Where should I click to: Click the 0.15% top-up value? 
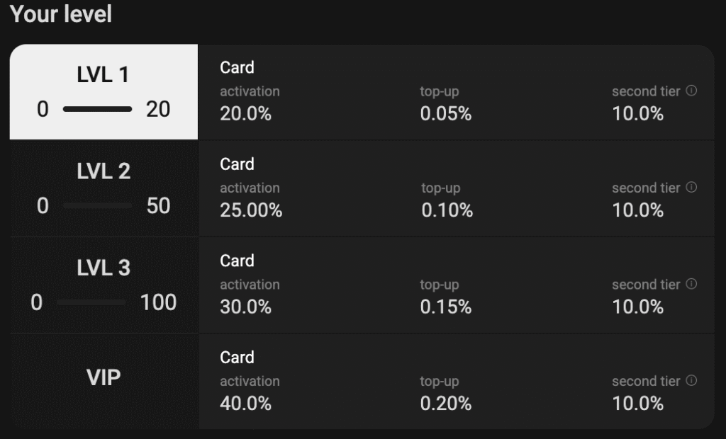coord(445,307)
